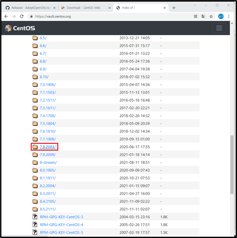The width and height of the screenshot is (237, 238).
Task: Click the folder icon next to 8-stream/
Action: point(35,162)
